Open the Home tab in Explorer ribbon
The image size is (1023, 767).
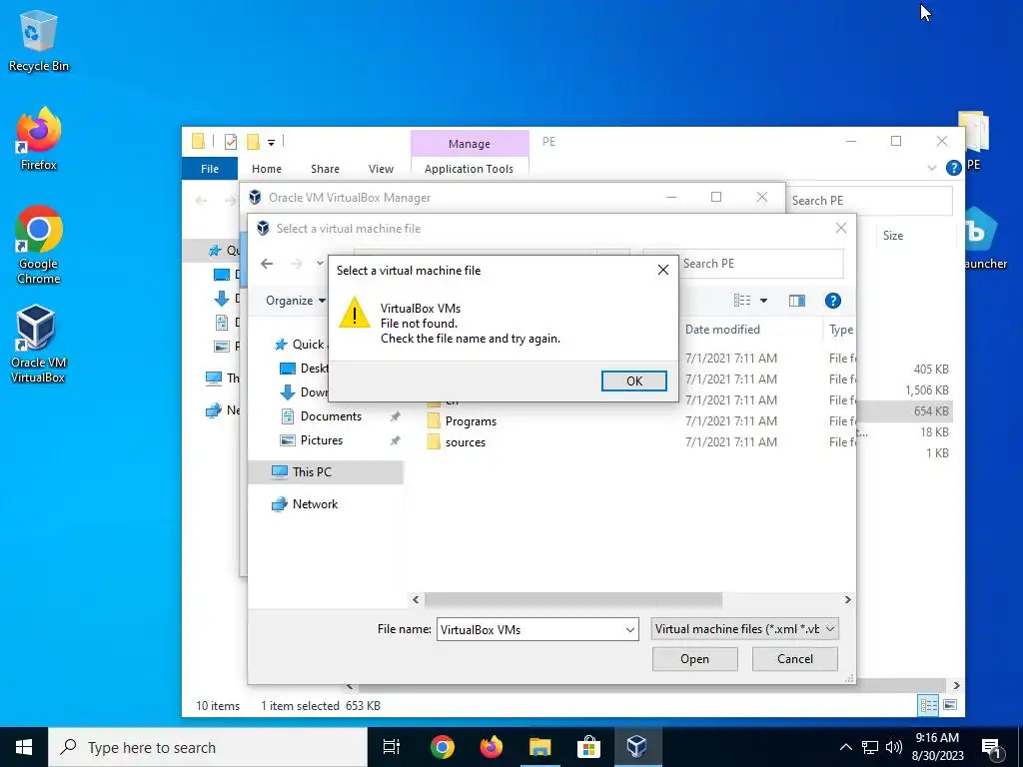tap(267, 168)
